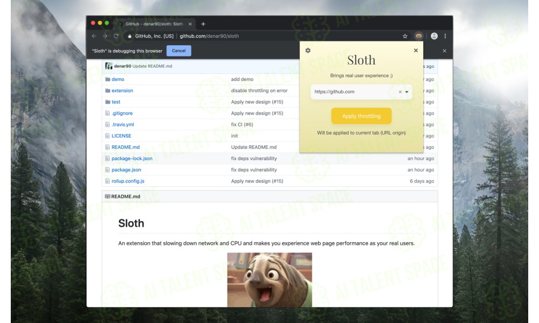Select the GitHub - denar90/sloth tab
Viewport: 539px width, 323px height.
(155, 24)
